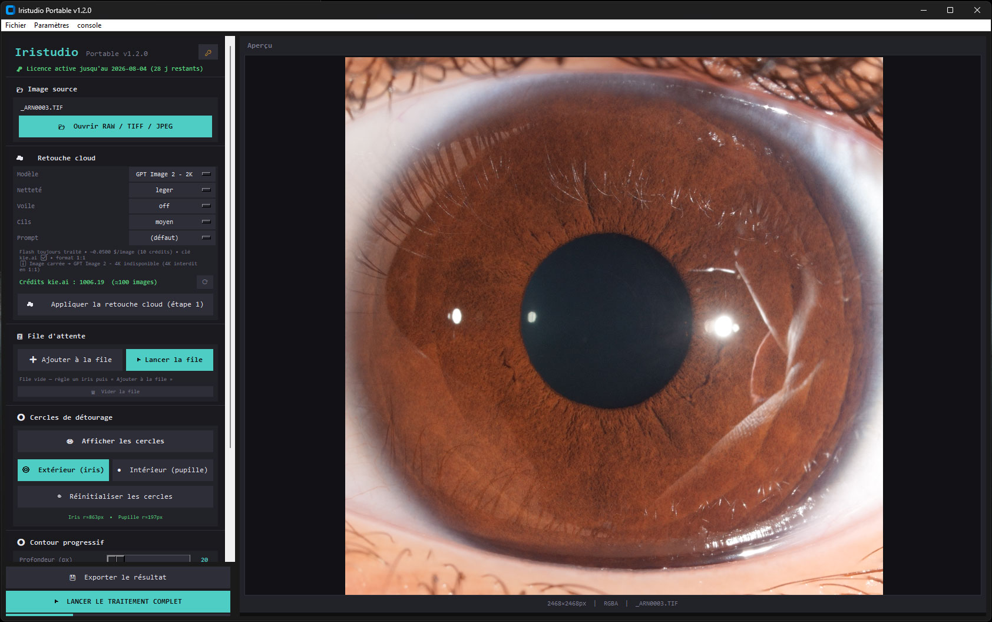Apply the cloud retouch (étape 1)
The width and height of the screenshot is (992, 622).
[x=115, y=304]
